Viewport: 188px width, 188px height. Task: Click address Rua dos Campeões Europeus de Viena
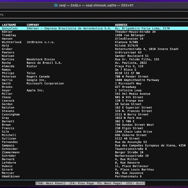(x=145, y=146)
